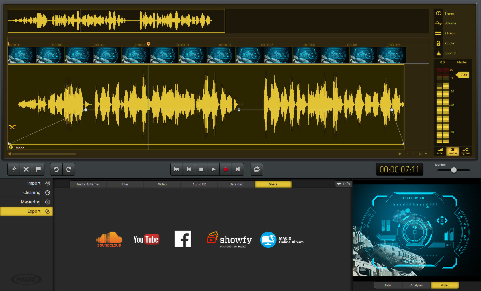
Task: Click the first video thumbnail in timeline
Action: (22, 55)
